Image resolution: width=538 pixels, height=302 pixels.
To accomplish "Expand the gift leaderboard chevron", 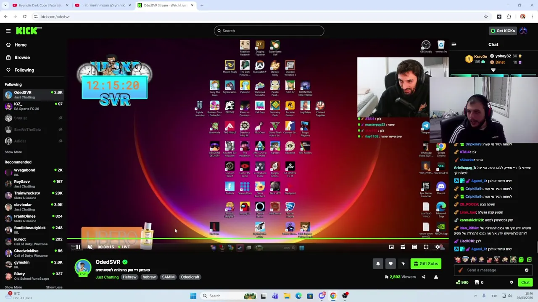I will tap(493, 70).
